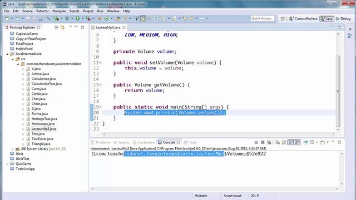Expand the JRE System Library node

[x=12, y=149]
